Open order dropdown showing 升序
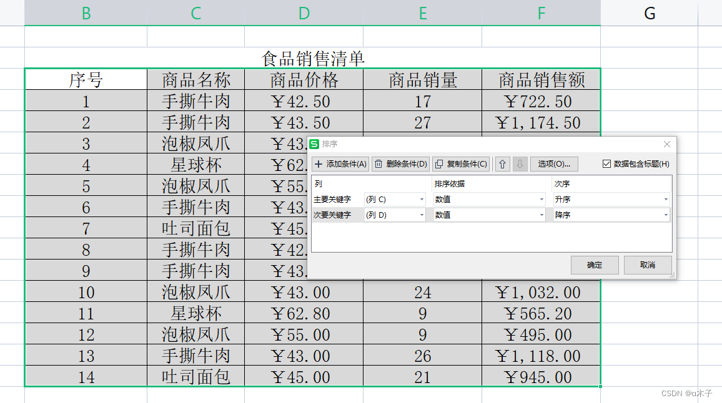The height and width of the screenshot is (403, 722). pos(611,199)
